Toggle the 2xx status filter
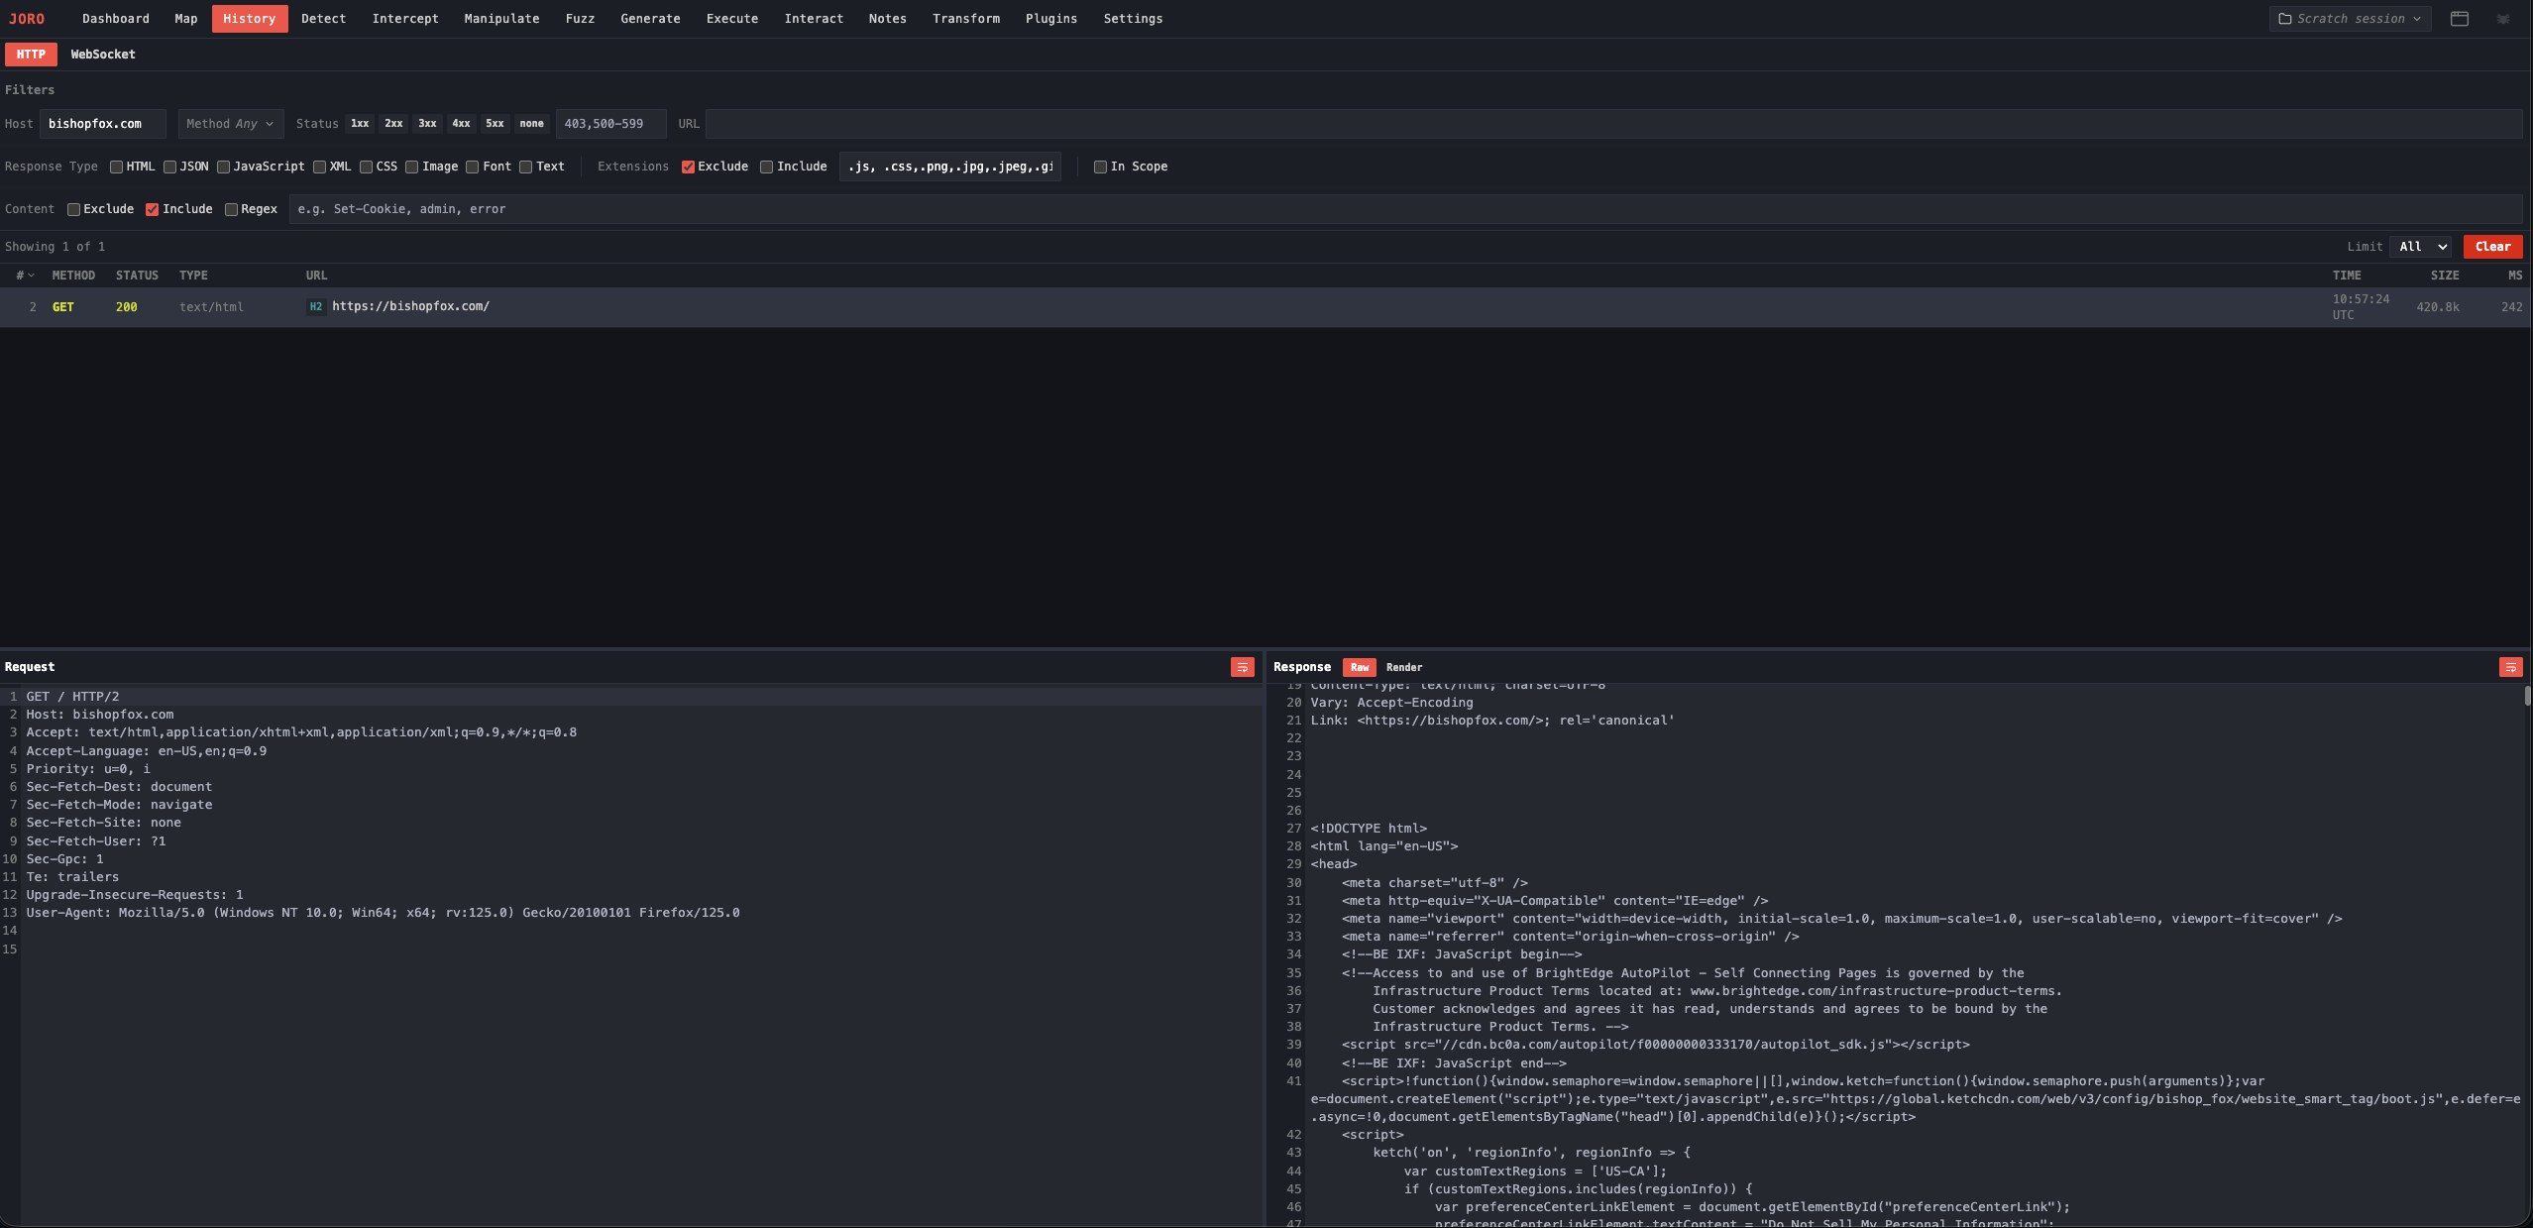 393,124
